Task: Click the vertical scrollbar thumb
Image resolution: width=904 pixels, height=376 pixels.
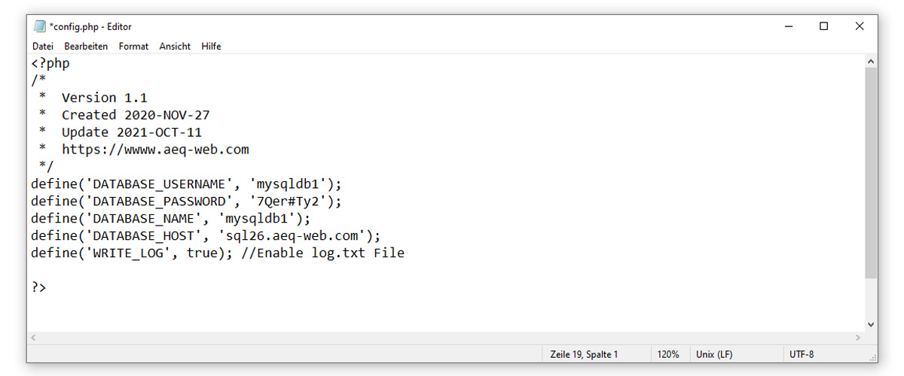Action: tap(871, 173)
